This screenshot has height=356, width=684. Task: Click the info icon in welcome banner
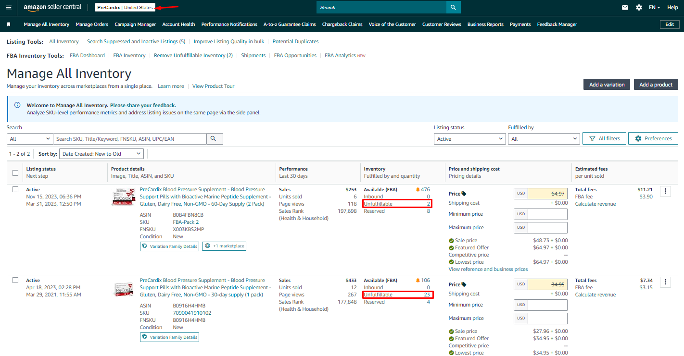click(17, 105)
